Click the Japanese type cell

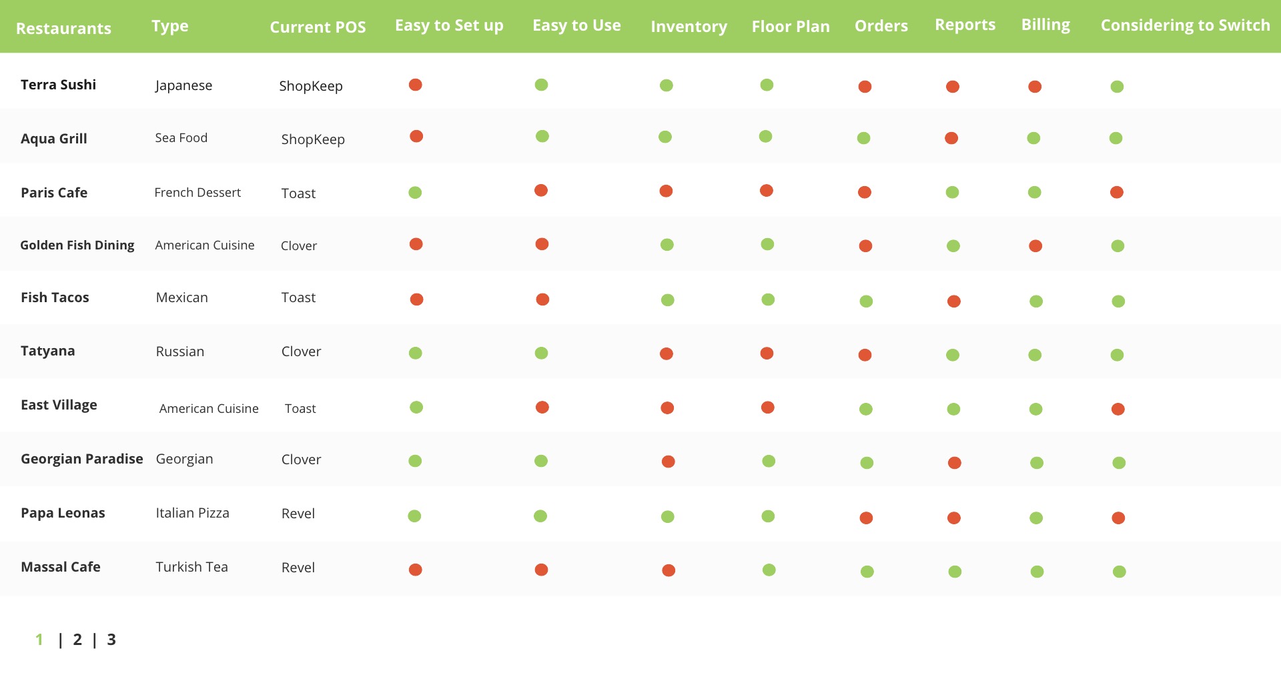pos(183,85)
